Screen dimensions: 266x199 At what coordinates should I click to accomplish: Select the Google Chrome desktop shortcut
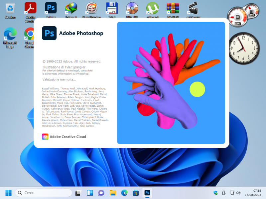coord(30,34)
